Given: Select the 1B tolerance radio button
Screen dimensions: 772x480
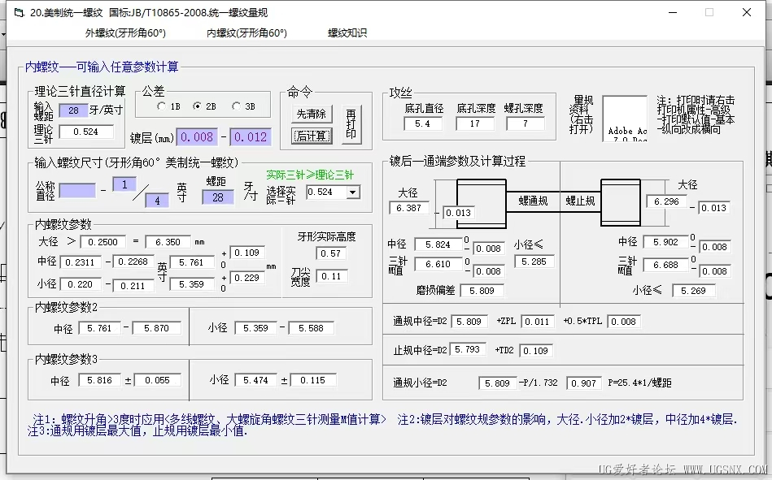Looking at the screenshot, I should tap(162, 106).
